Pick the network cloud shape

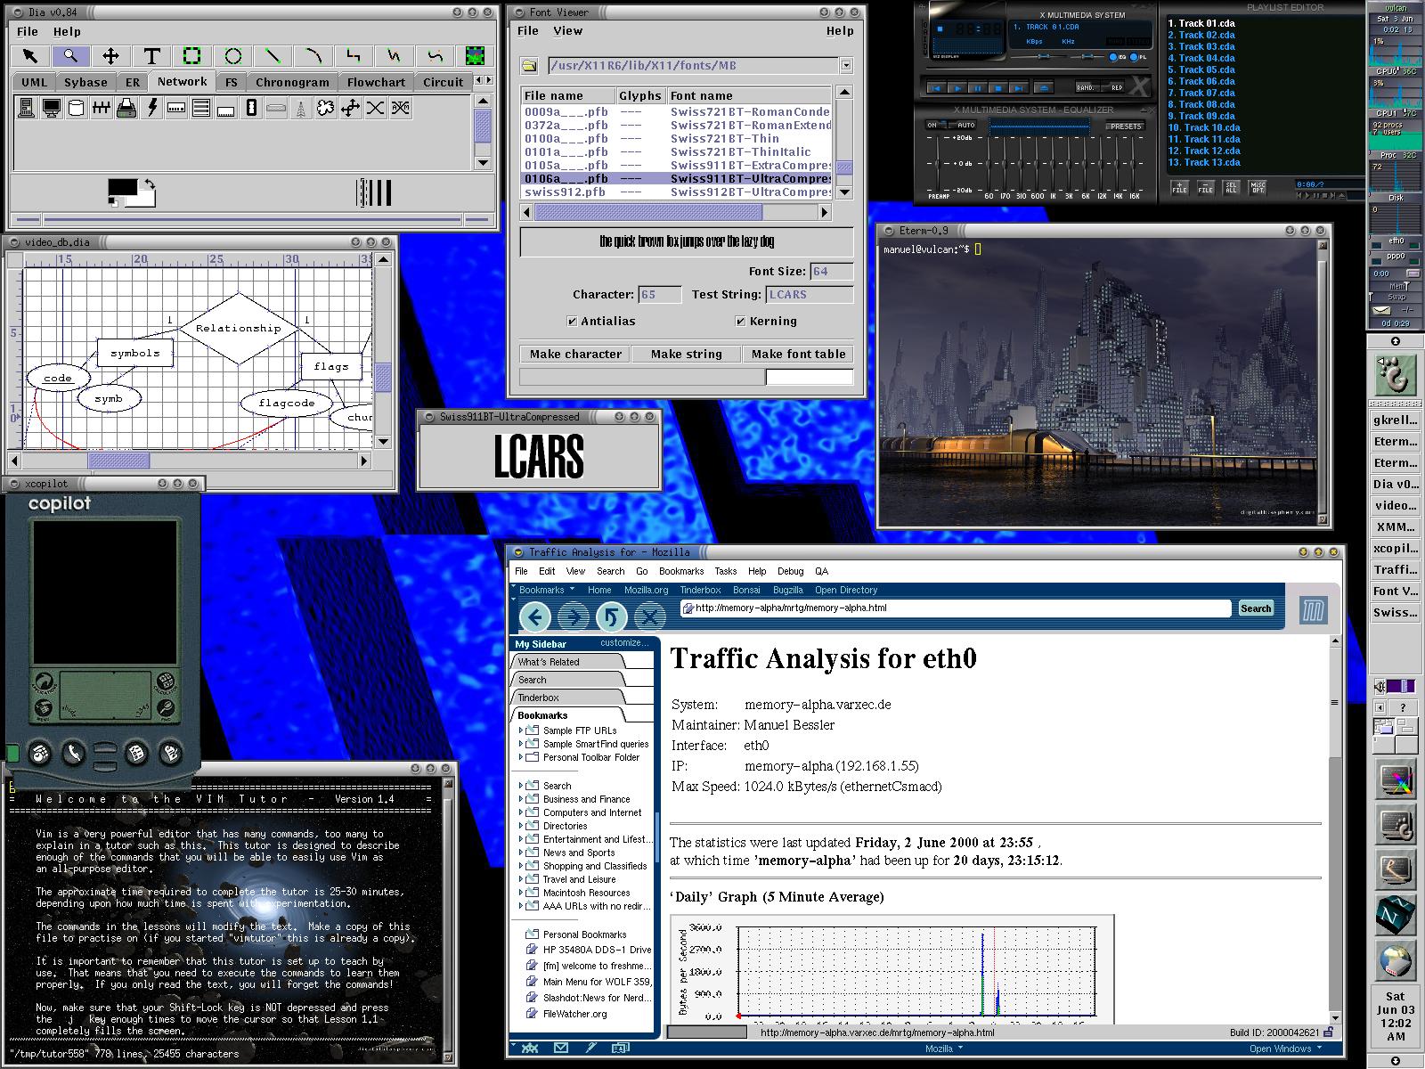(x=326, y=109)
